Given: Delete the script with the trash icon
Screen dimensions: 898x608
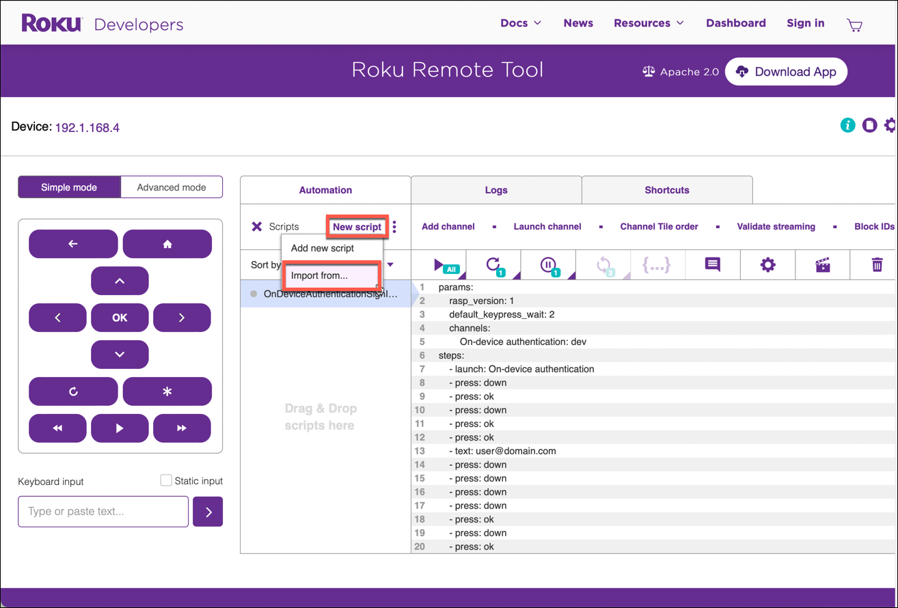Looking at the screenshot, I should (877, 264).
